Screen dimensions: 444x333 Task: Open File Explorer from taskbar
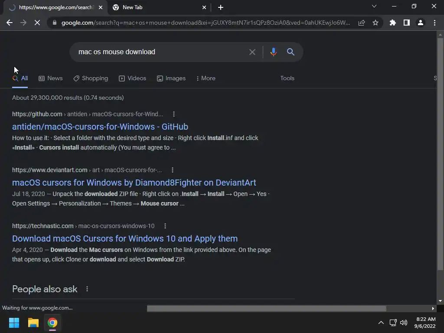tap(33, 323)
